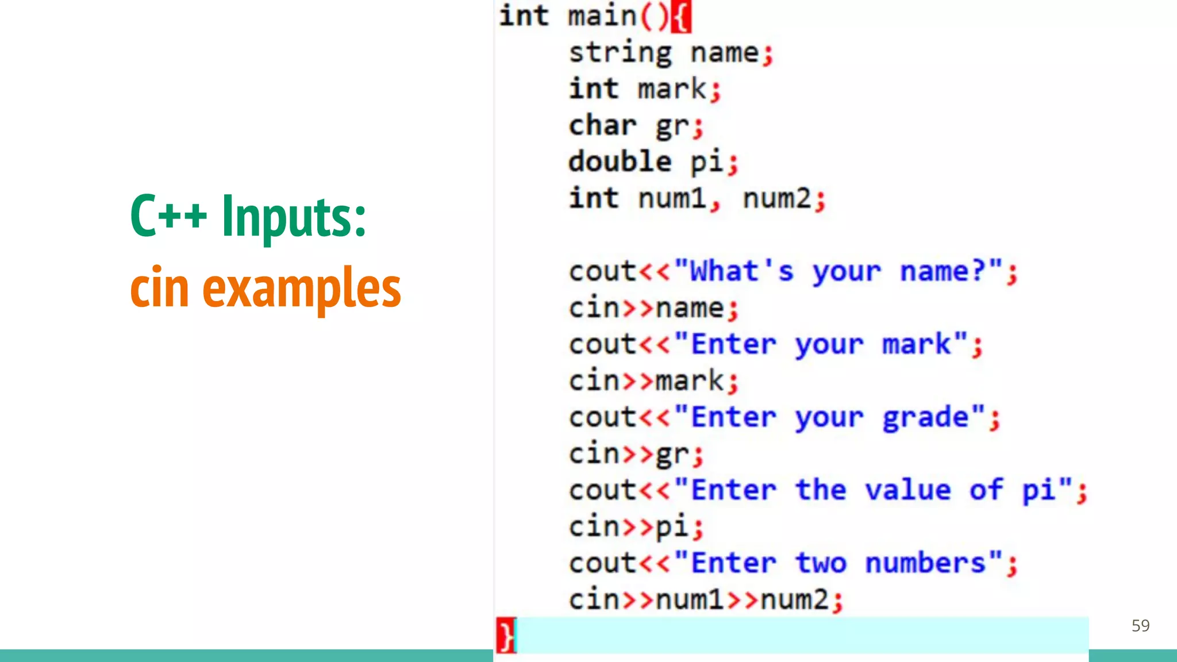Click the 'string name;' declaration line
1177x662 pixels.
(x=671, y=53)
